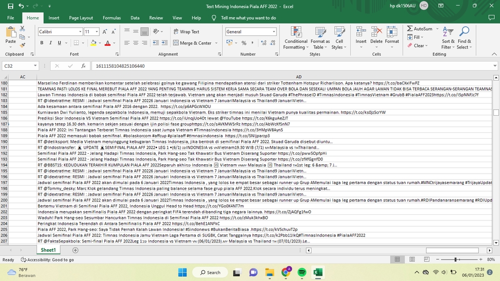Open Spotify from the taskbar
This screenshot has height=281, width=500.
point(302,272)
